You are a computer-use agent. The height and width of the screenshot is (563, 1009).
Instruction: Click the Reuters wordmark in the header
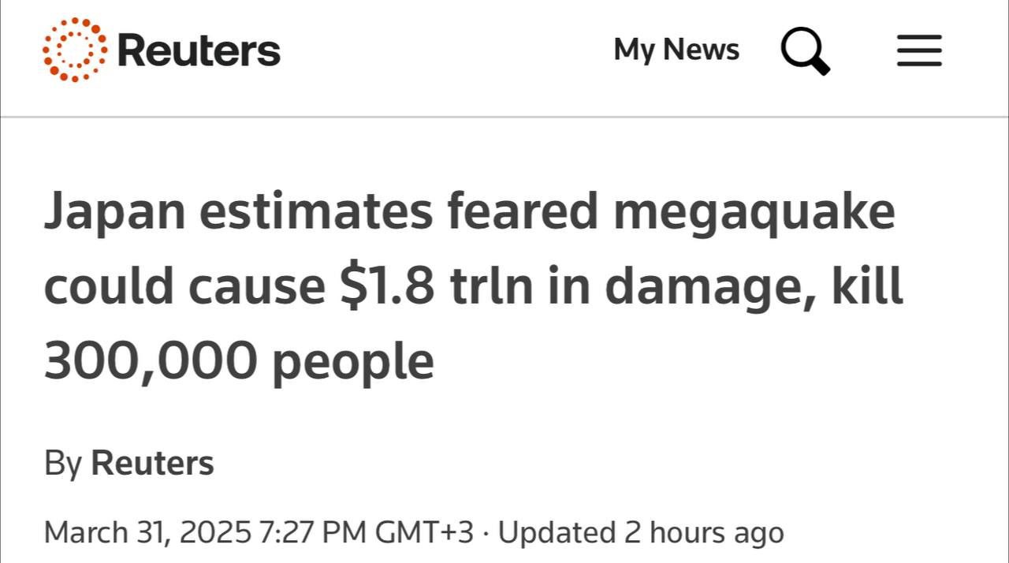click(199, 50)
